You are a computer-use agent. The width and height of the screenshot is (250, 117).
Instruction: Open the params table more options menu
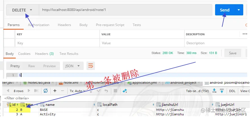245,34
